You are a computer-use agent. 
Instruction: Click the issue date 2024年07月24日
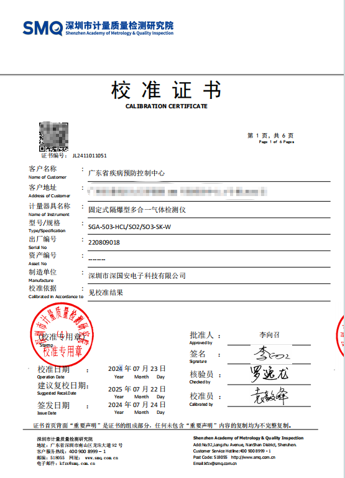(137, 405)
